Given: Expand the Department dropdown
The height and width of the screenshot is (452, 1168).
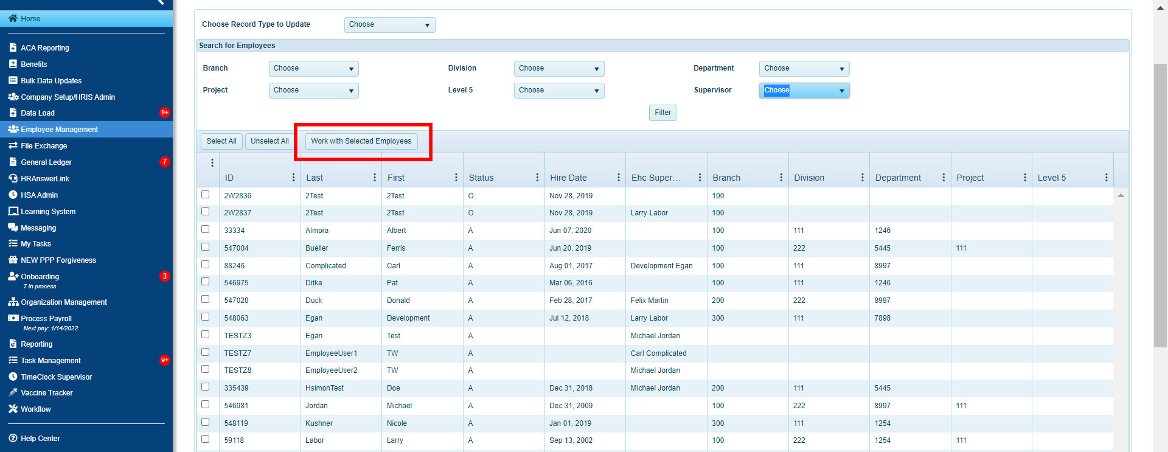Looking at the screenshot, I should click(804, 69).
